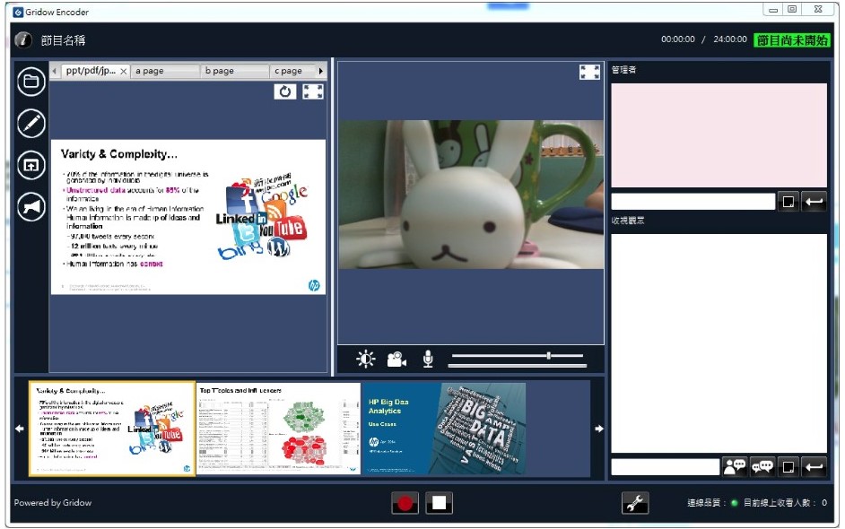The image size is (845, 529).
Task: Open the wrench settings icon
Action: [635, 503]
